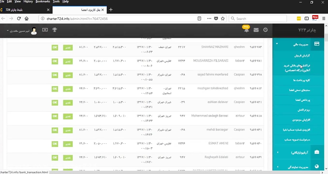Open سندهای دستی اعضا link

click(x=300, y=90)
